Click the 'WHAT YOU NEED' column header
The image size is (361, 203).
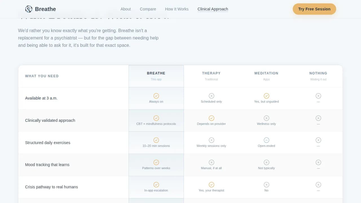pos(42,76)
